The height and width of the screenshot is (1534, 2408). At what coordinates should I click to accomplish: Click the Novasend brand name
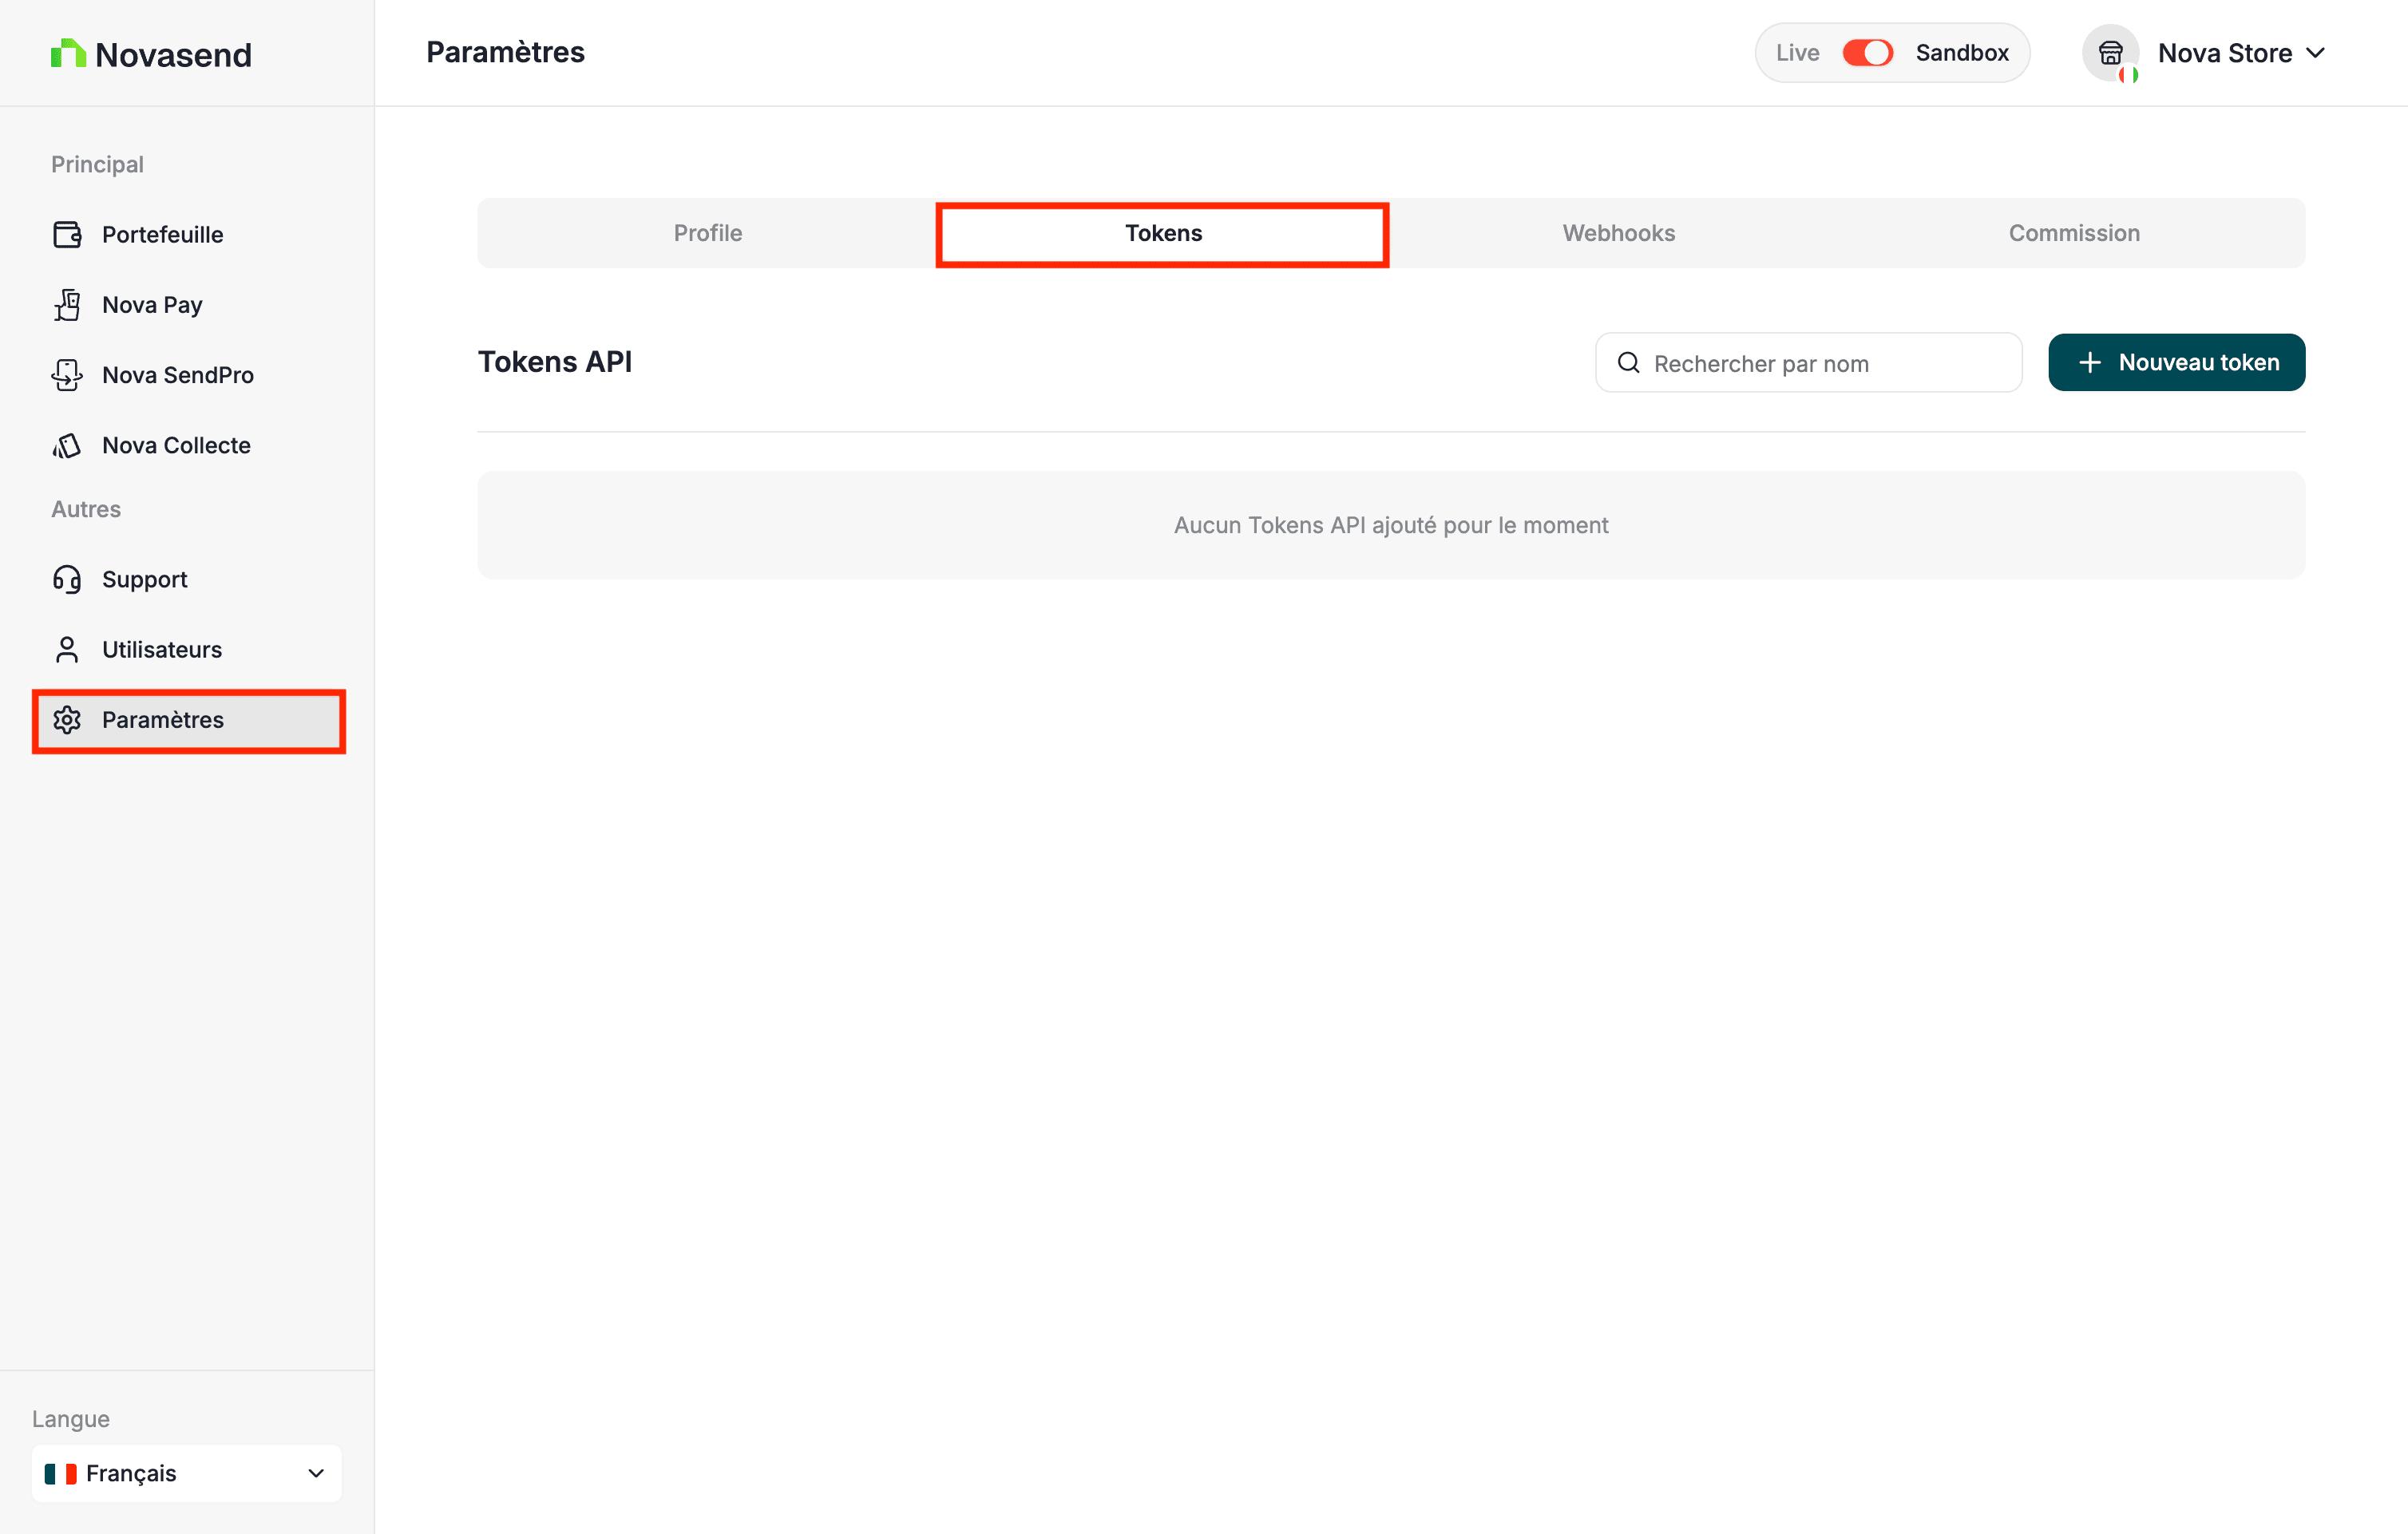point(173,54)
